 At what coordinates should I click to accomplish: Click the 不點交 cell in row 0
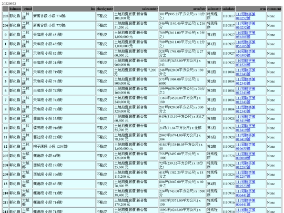click(105, 35)
